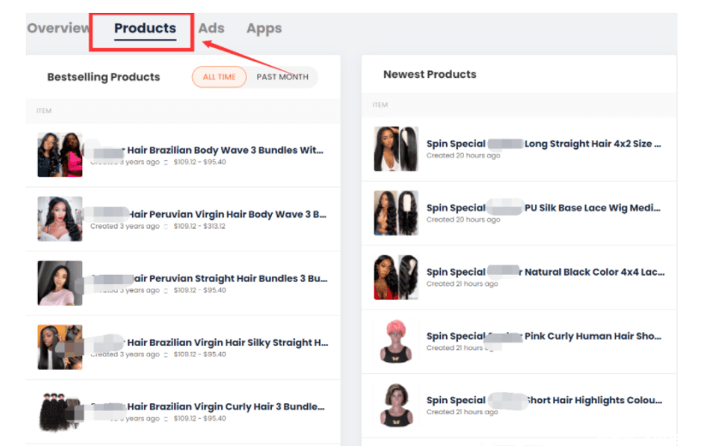Click Short Hair Highlights wig thumbnail
The height and width of the screenshot is (446, 711).
tap(396, 406)
